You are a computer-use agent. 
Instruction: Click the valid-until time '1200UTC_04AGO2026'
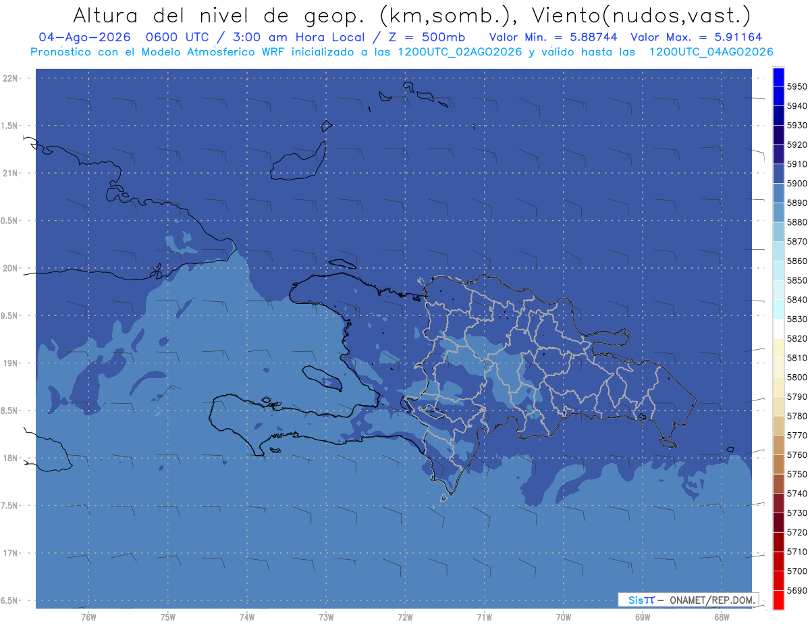click(x=711, y=52)
